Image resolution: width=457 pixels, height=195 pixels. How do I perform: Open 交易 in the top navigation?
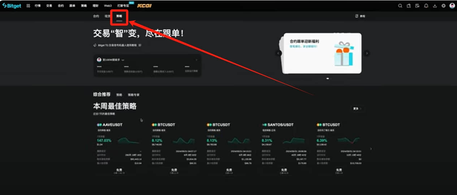point(49,6)
